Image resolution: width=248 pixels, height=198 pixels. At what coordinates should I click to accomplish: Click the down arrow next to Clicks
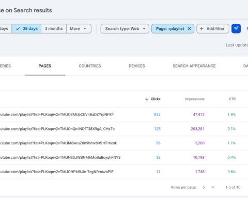click(x=147, y=99)
